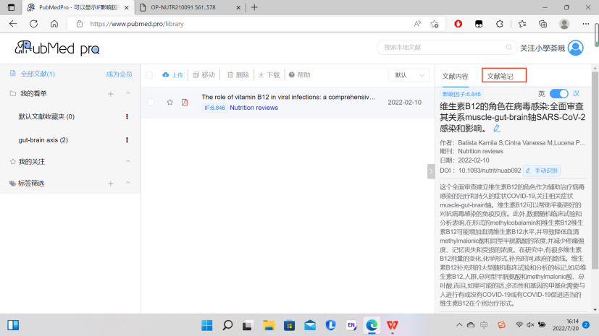This screenshot has height=336, width=599.
Task: Click the Delete (删除) trash button
Action: pyautogui.click(x=238, y=75)
